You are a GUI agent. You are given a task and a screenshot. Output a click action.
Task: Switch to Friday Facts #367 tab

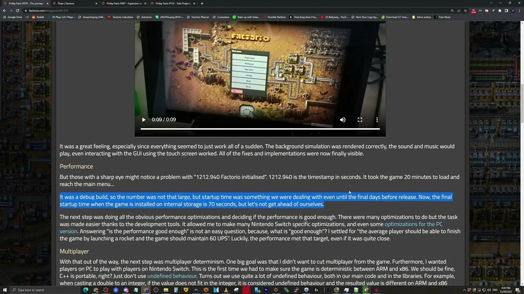(x=123, y=3)
